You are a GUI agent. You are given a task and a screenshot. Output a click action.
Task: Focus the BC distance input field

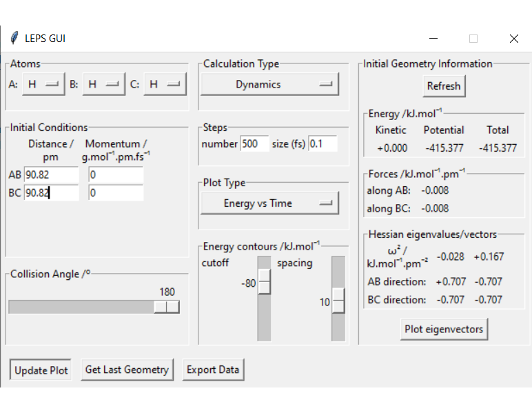(51, 193)
